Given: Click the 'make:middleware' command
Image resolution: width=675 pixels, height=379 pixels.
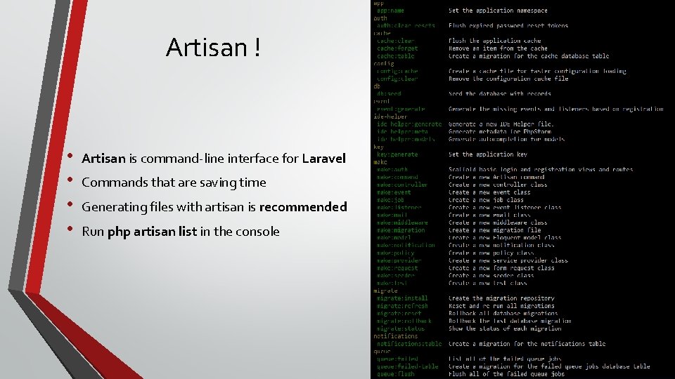Looking at the screenshot, I should pyautogui.click(x=402, y=222).
